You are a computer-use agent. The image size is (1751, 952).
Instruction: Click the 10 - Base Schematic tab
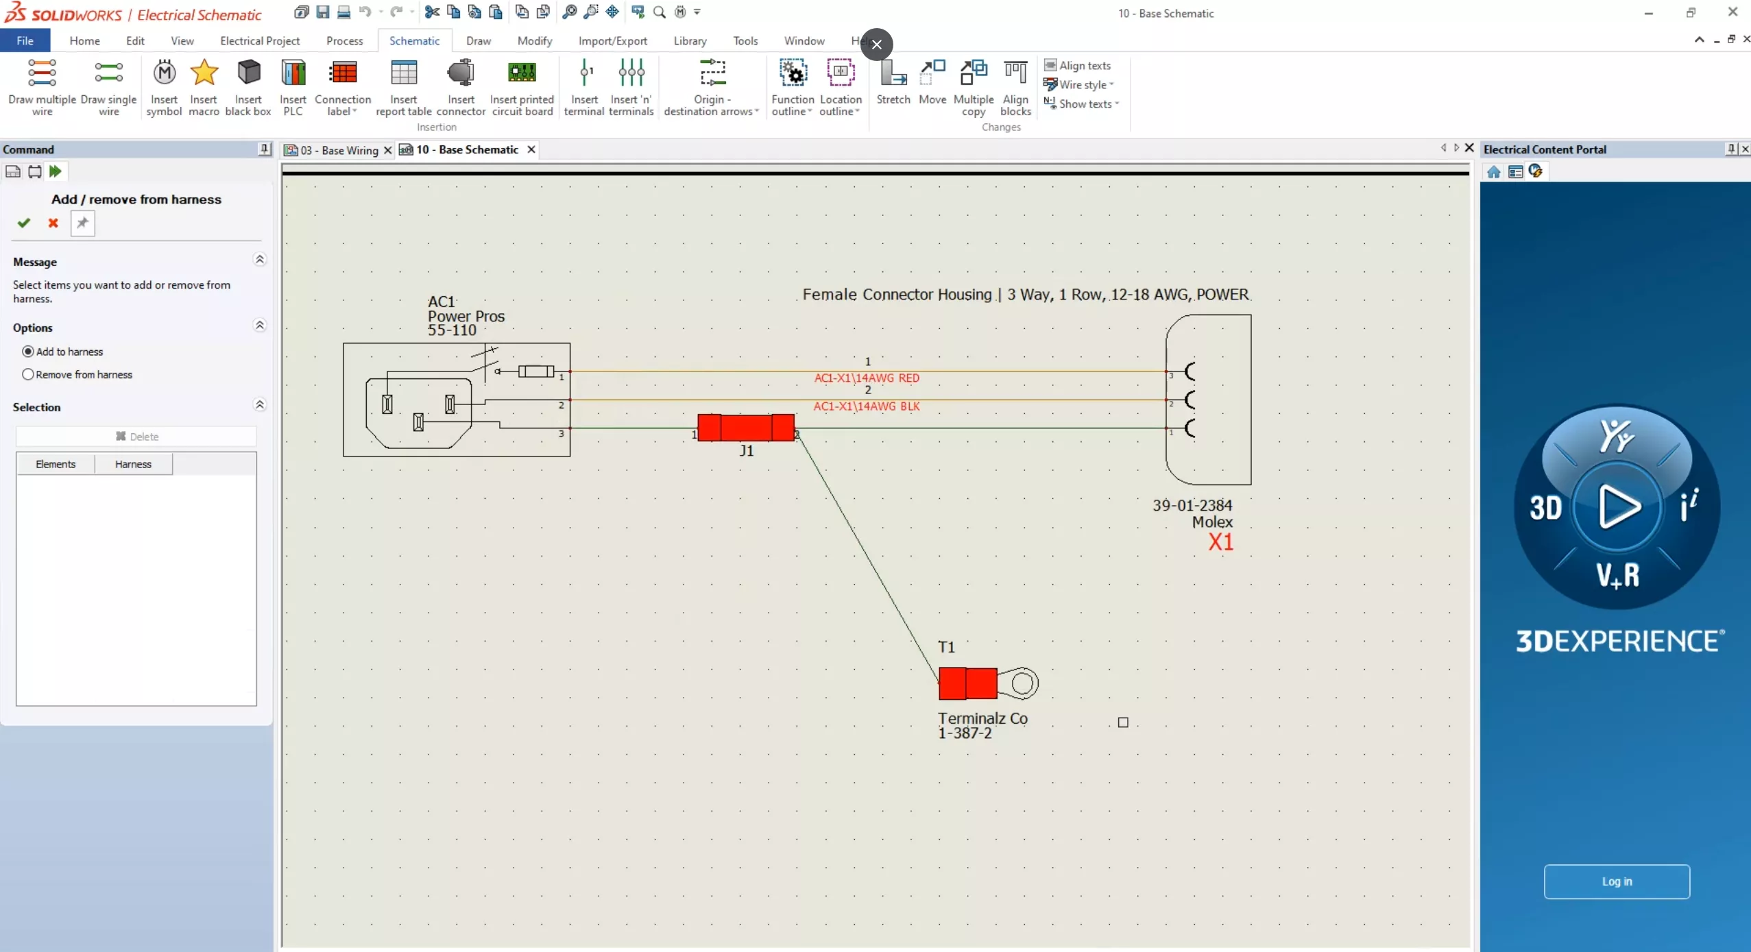tap(466, 149)
